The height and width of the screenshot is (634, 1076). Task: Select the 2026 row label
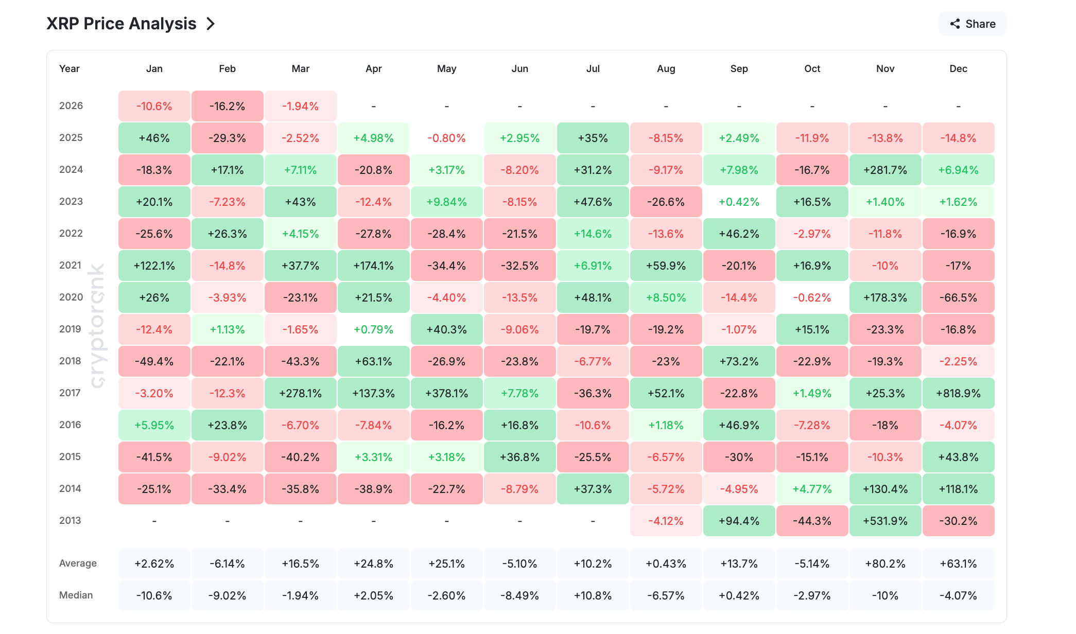(x=71, y=105)
